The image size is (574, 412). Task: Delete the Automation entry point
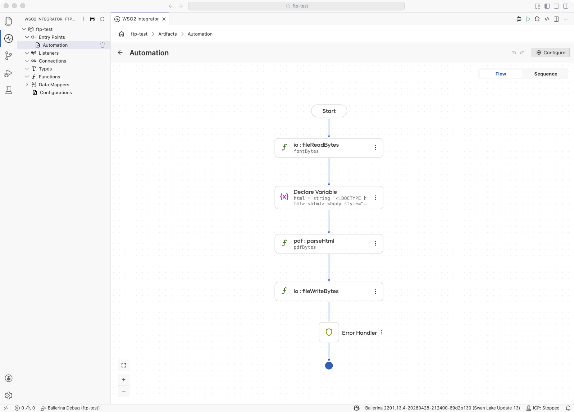(x=102, y=45)
